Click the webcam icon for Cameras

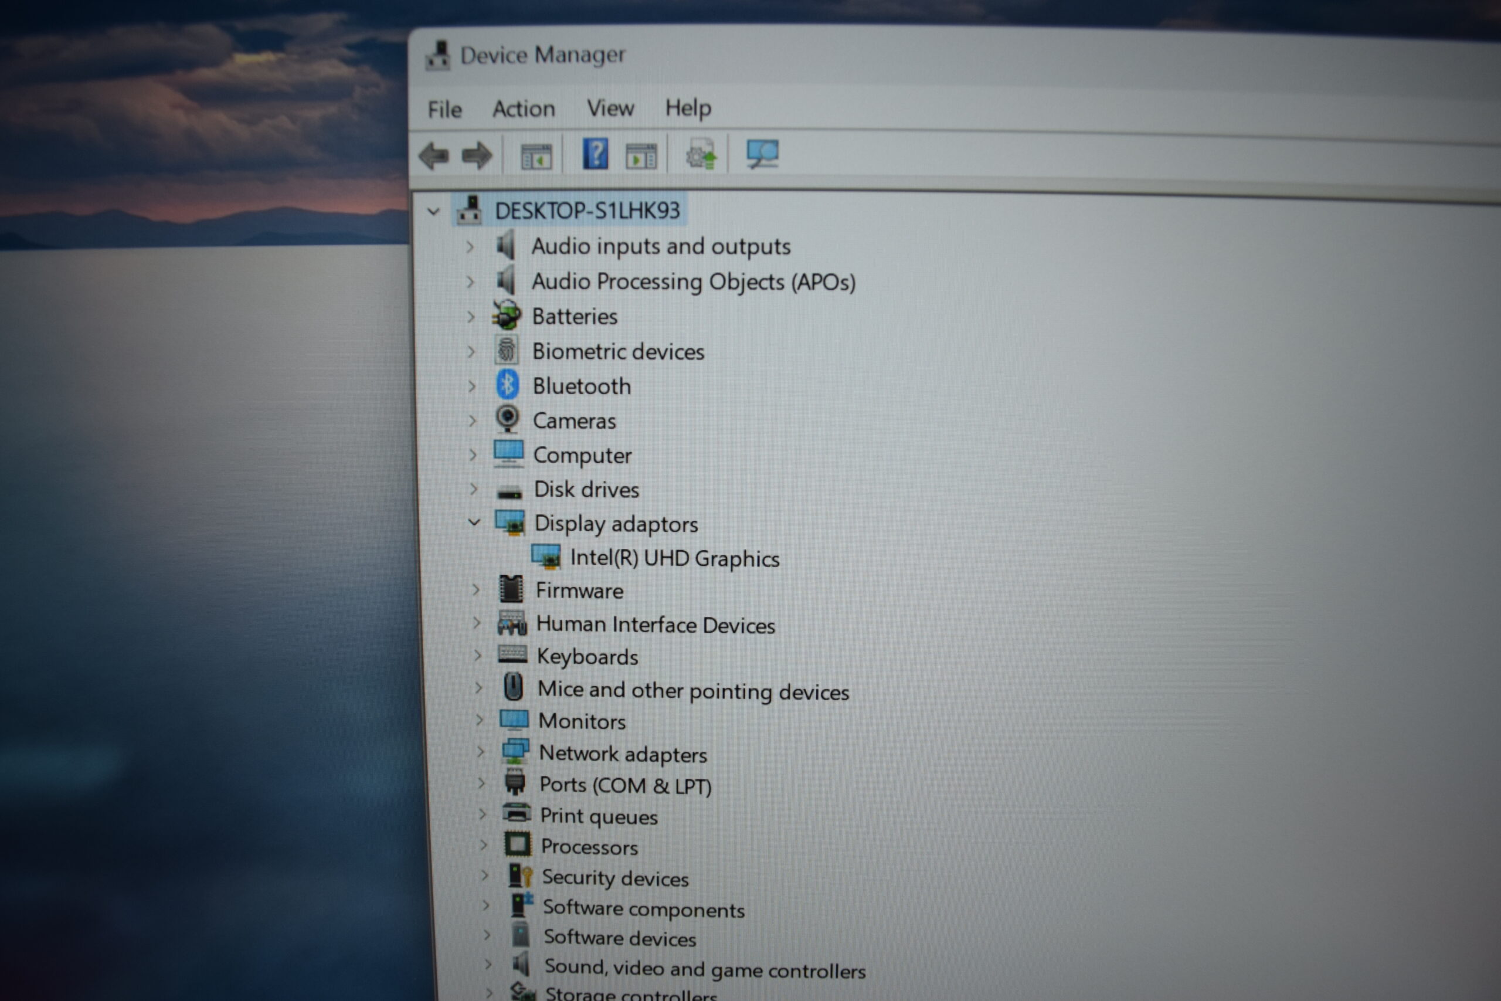[x=507, y=419]
